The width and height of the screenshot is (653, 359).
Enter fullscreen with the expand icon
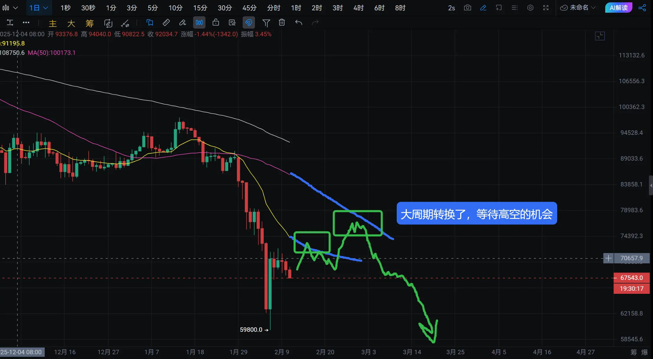click(546, 8)
